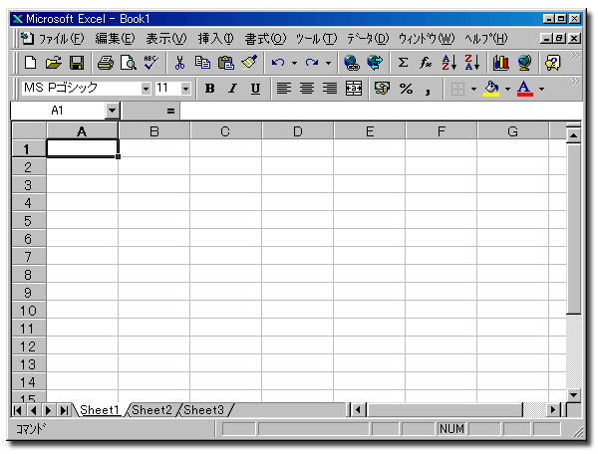Switch to the Sheet2 tab
This screenshot has width=598, height=454.
pyautogui.click(x=151, y=410)
